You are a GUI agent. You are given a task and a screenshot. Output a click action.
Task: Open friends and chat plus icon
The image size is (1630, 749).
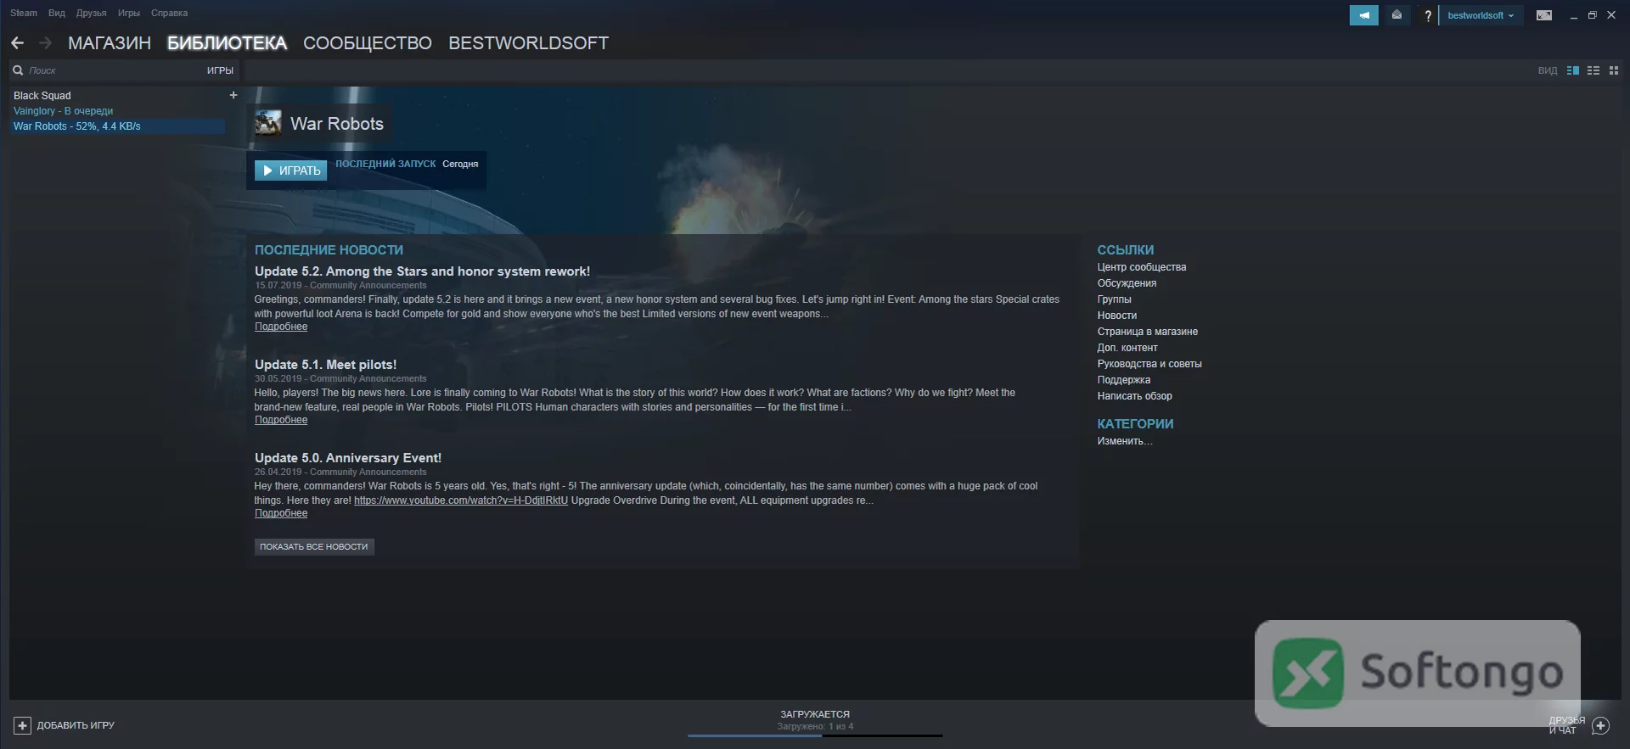click(x=1600, y=725)
